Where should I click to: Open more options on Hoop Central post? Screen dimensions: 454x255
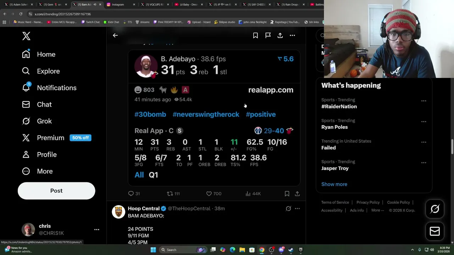click(297, 209)
